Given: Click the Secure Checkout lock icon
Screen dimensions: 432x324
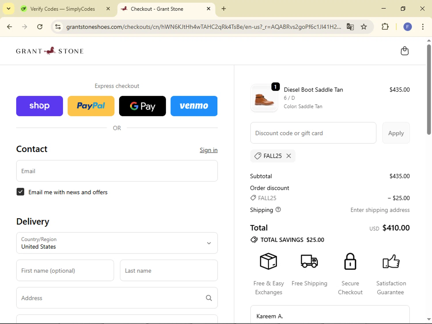Looking at the screenshot, I should [x=350, y=261].
